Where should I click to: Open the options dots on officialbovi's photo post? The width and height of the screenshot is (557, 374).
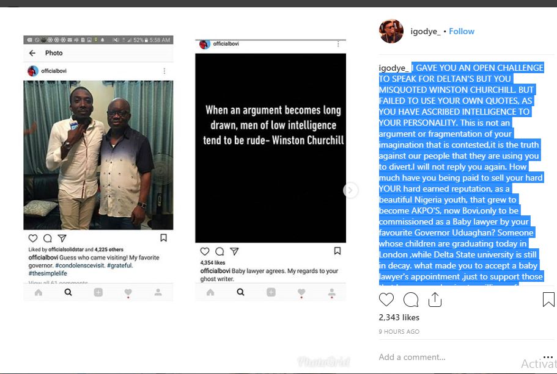point(164,71)
